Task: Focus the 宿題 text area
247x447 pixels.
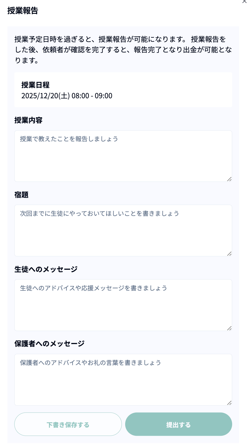Action: (x=123, y=230)
